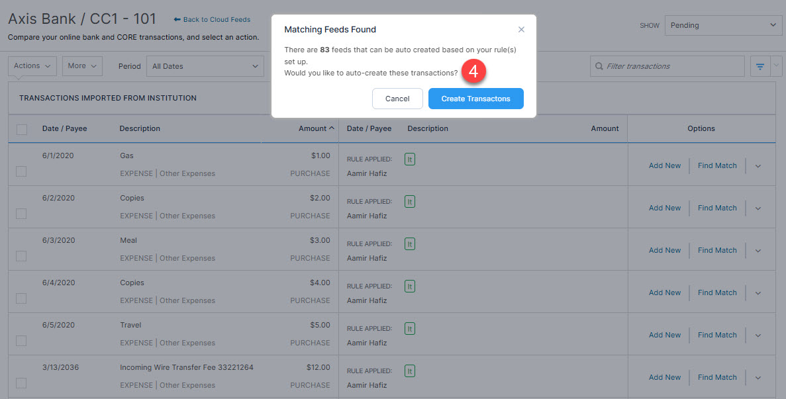Expand options chevron for 6/4/2020 row
This screenshot has height=399, width=786.
[758, 293]
